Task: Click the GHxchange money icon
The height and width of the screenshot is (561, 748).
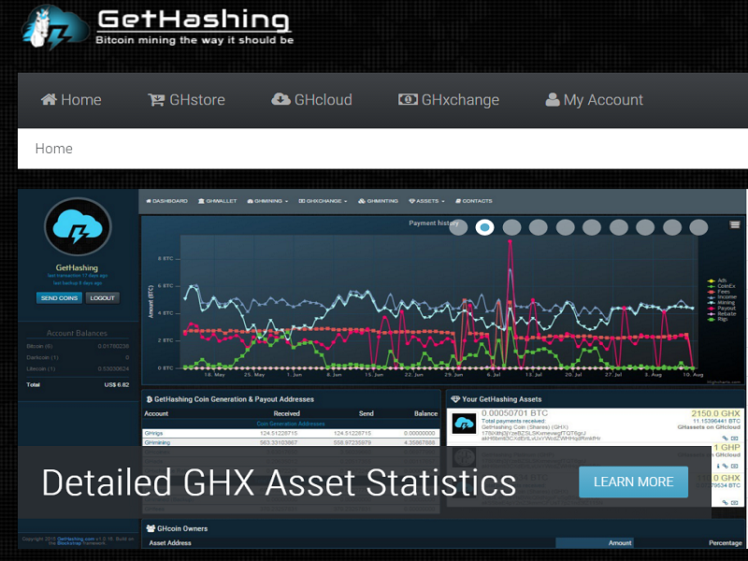Action: coord(408,100)
